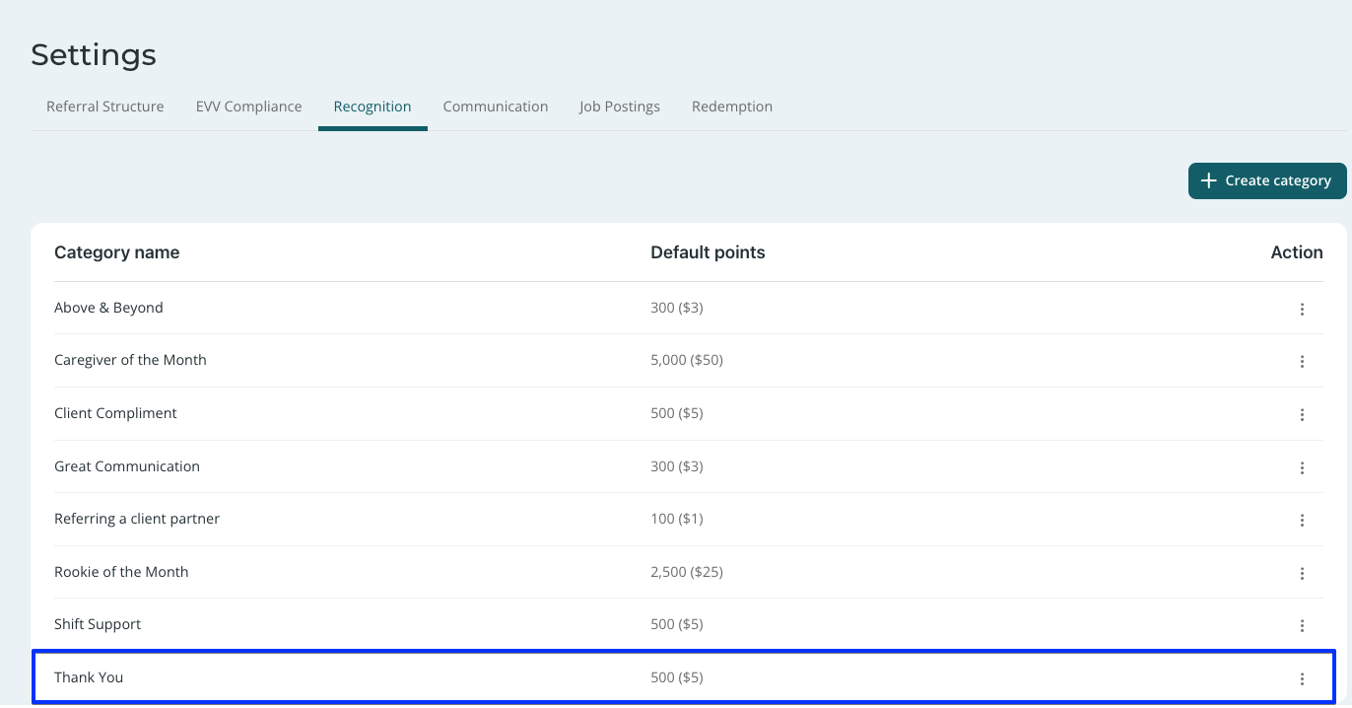The width and height of the screenshot is (1352, 708).
Task: Click 5,000 ($50) points value
Action: coord(687,360)
